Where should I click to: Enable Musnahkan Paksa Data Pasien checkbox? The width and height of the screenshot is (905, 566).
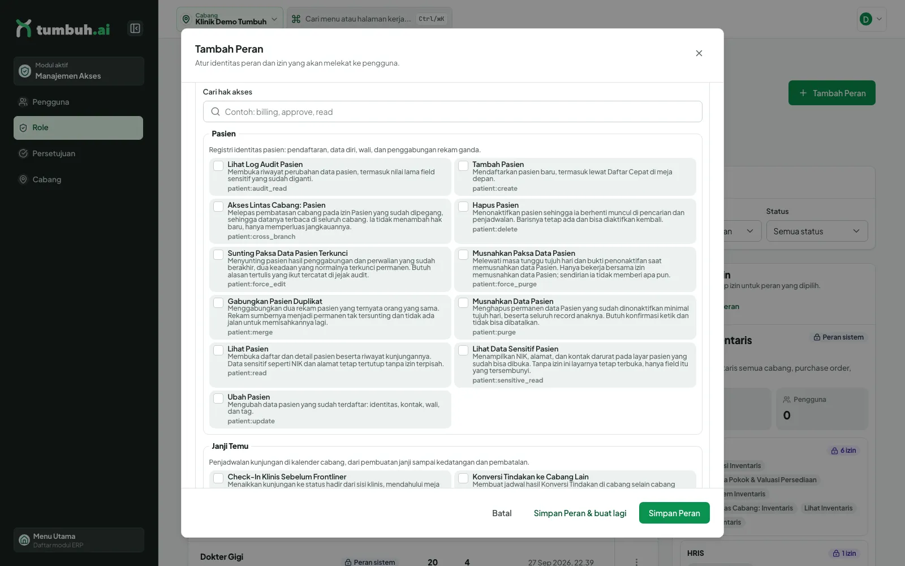(x=463, y=255)
